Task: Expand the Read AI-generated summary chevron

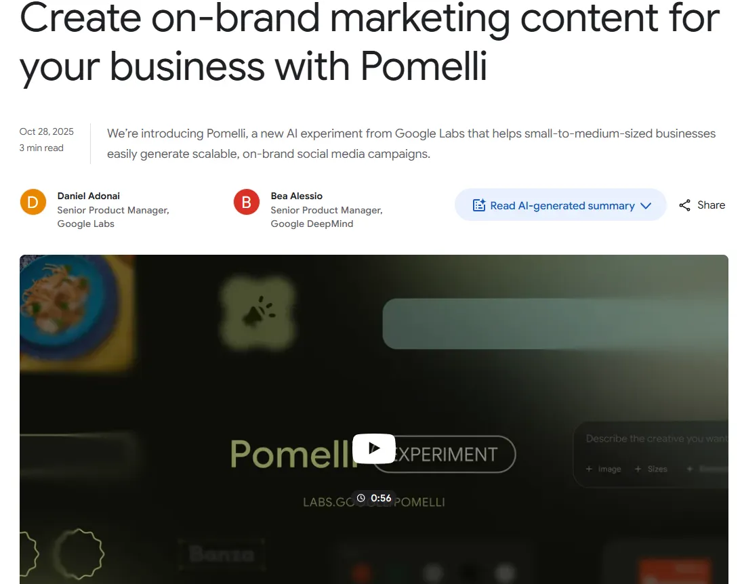Action: (x=646, y=205)
